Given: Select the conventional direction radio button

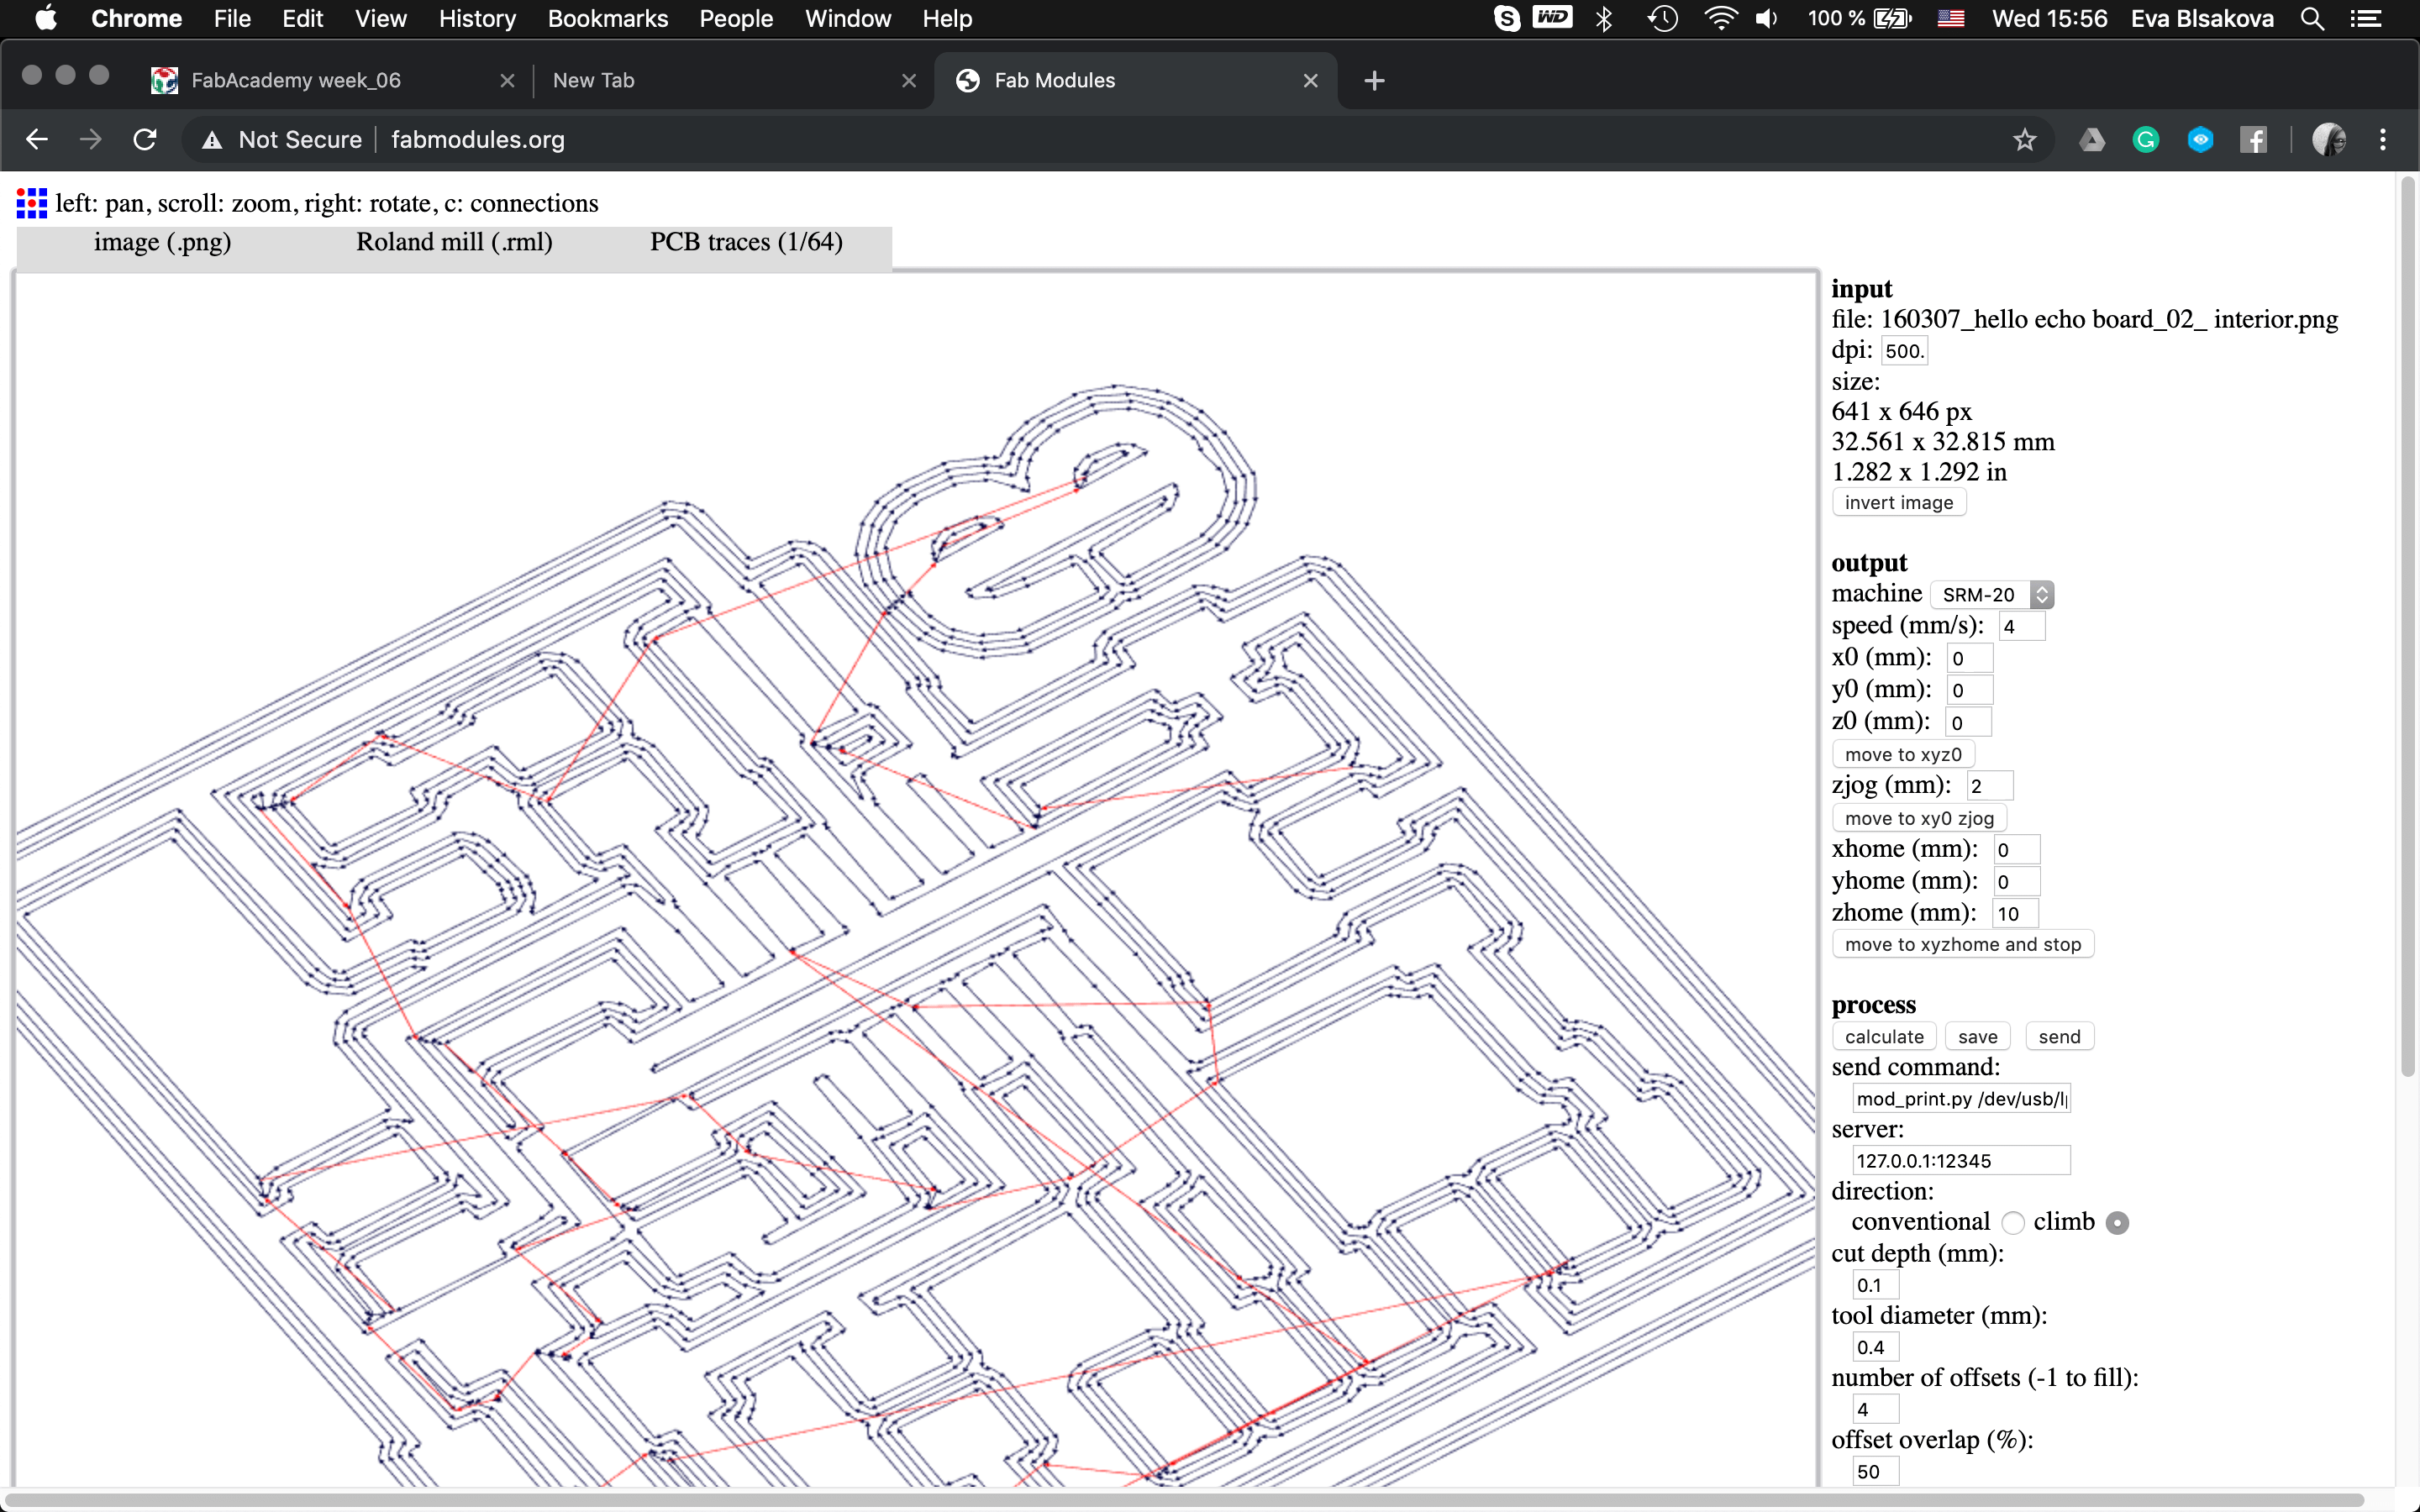Looking at the screenshot, I should [2012, 1223].
